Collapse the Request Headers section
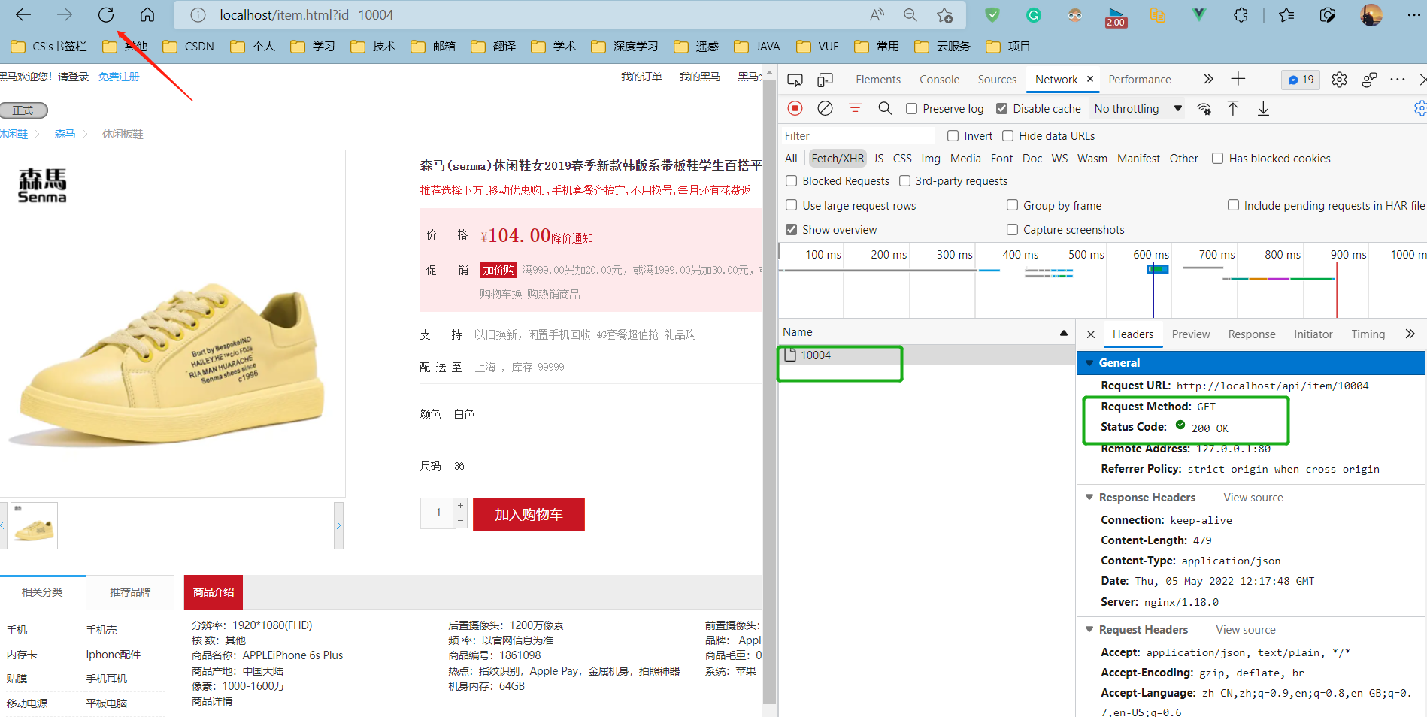Image resolution: width=1427 pixels, height=717 pixels. coord(1089,630)
